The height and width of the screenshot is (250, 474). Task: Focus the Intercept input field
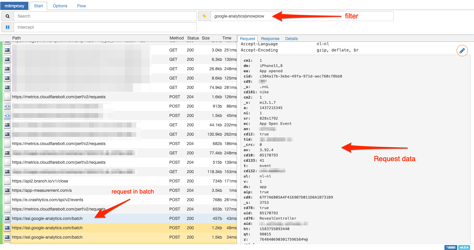[x=105, y=27]
